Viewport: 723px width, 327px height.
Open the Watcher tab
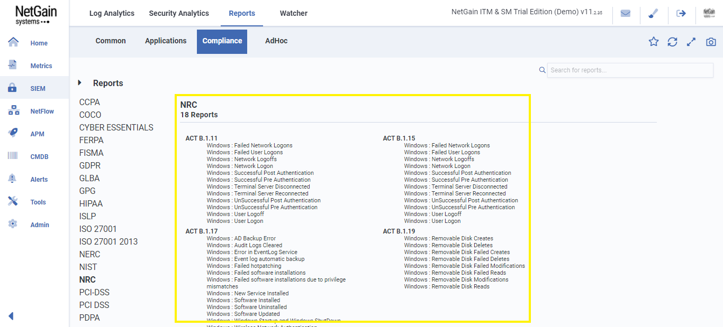[294, 13]
